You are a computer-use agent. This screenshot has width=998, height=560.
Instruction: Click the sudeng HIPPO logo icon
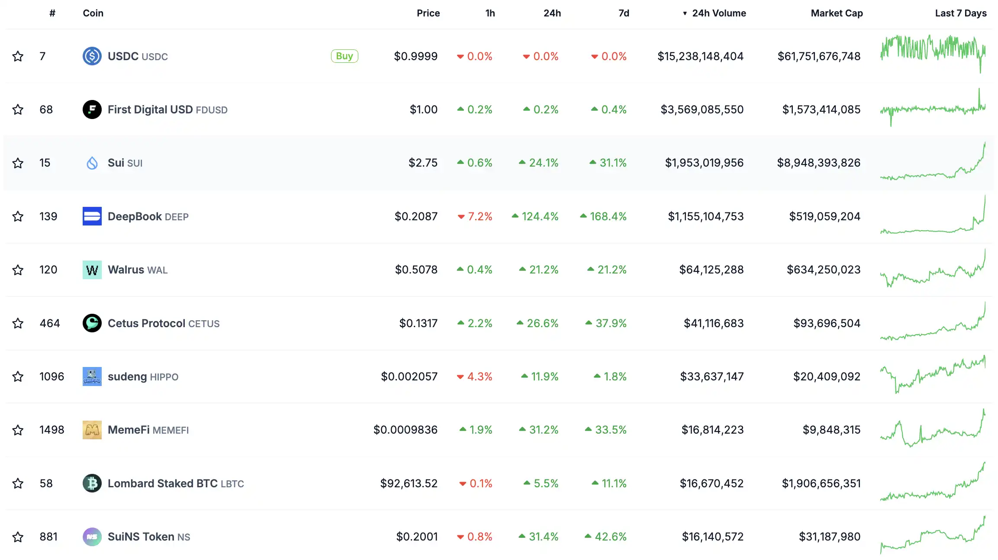(92, 377)
